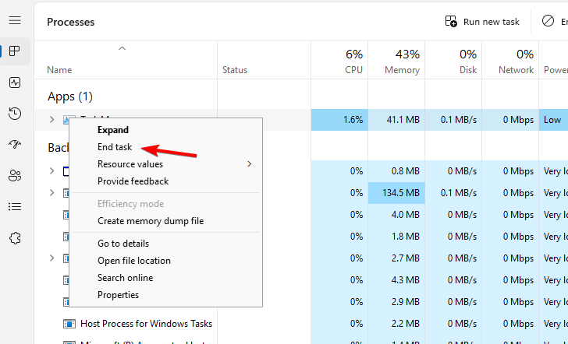Open the App history sidebar icon
This screenshot has height=344, width=568.
15,114
